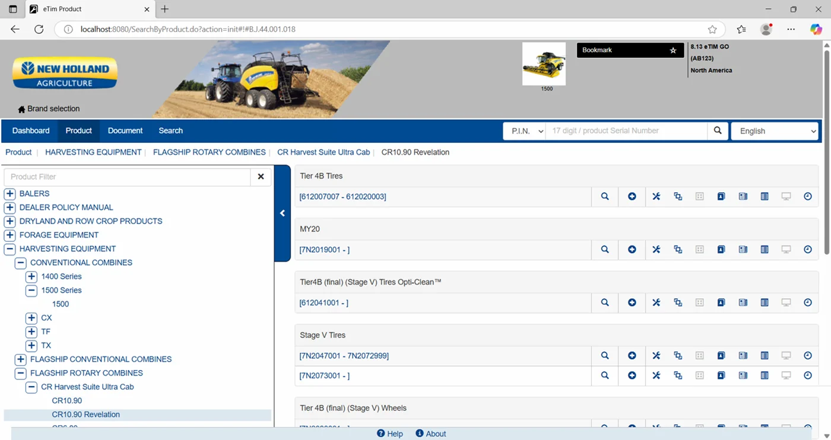Expand the 1400 Series node
The width and height of the screenshot is (831, 440).
(x=31, y=276)
